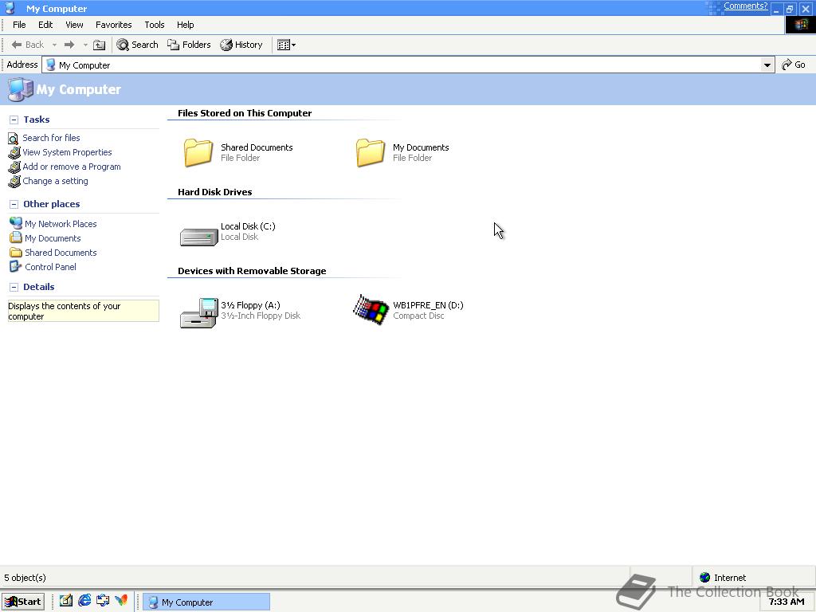The image size is (816, 612).
Task: Toggle the Folders pane button
Action: [x=189, y=45]
